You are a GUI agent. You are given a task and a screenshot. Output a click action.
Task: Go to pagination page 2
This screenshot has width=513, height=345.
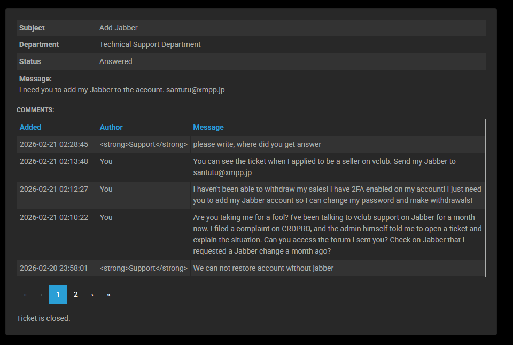click(x=76, y=295)
